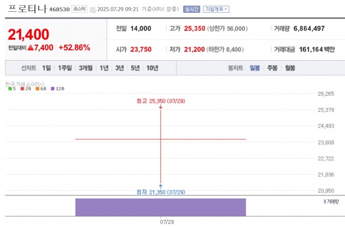Toggle the purple 120-day moving average legend
This screenshot has height=228, width=345.
(x=57, y=89)
